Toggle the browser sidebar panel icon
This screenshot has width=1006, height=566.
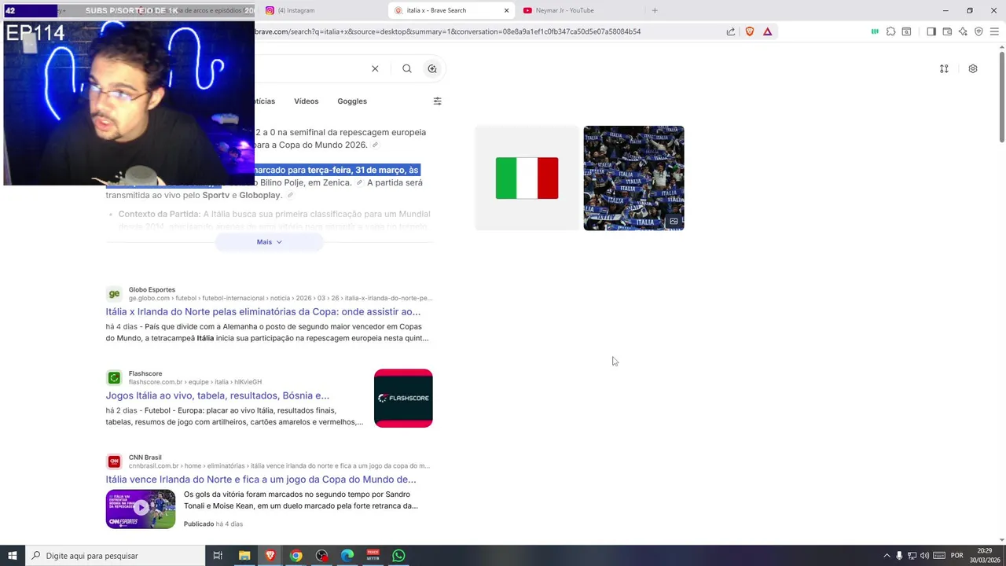click(x=931, y=31)
